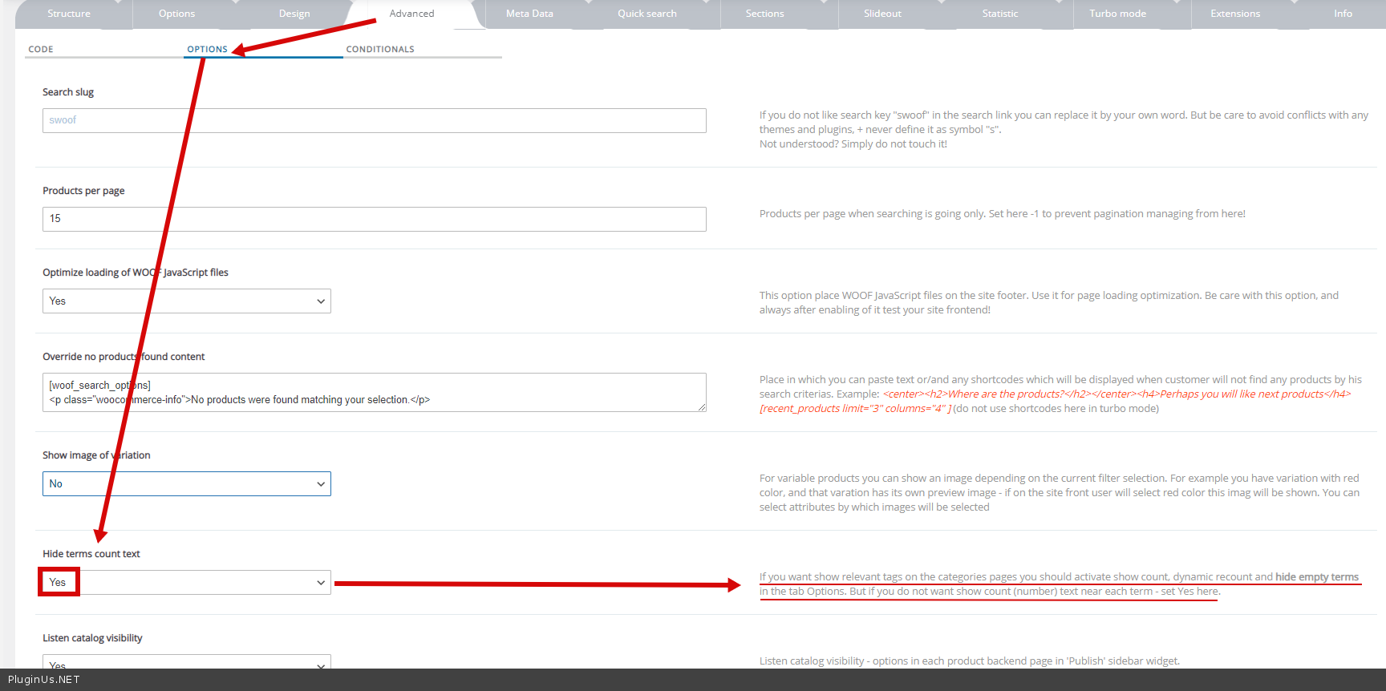Go to the Meta Data tab
This screenshot has height=691, width=1386.
point(529,14)
